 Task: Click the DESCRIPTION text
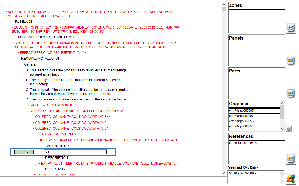point(57,158)
